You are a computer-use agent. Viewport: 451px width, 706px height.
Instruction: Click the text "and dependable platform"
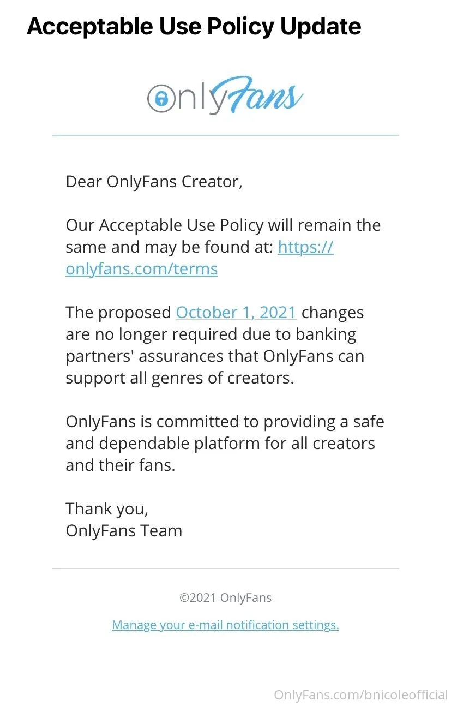click(155, 443)
